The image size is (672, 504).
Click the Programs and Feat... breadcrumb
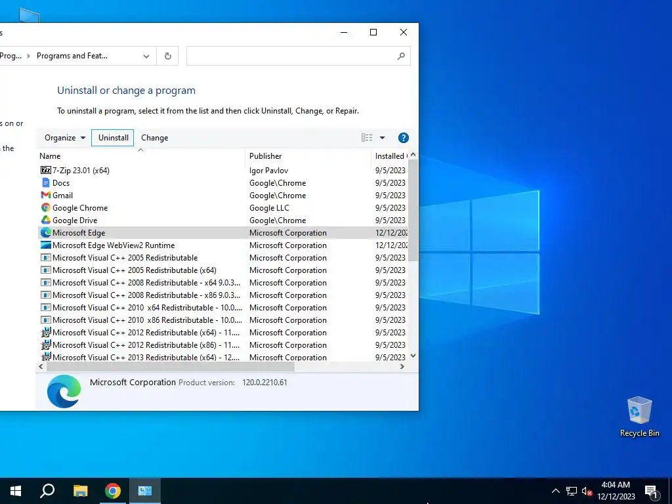coord(72,56)
